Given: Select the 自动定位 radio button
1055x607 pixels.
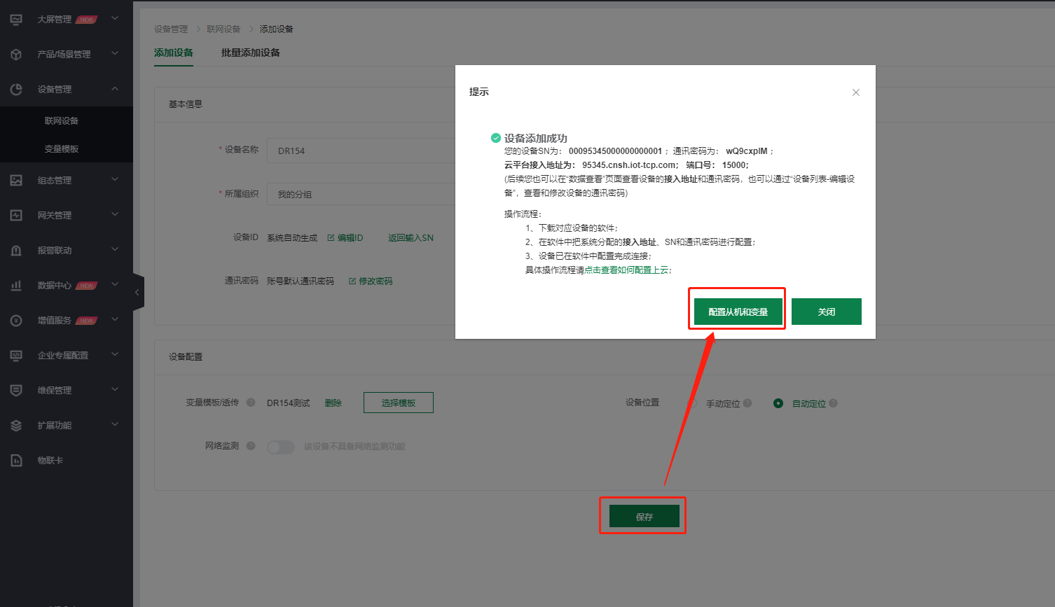Looking at the screenshot, I should coord(778,403).
